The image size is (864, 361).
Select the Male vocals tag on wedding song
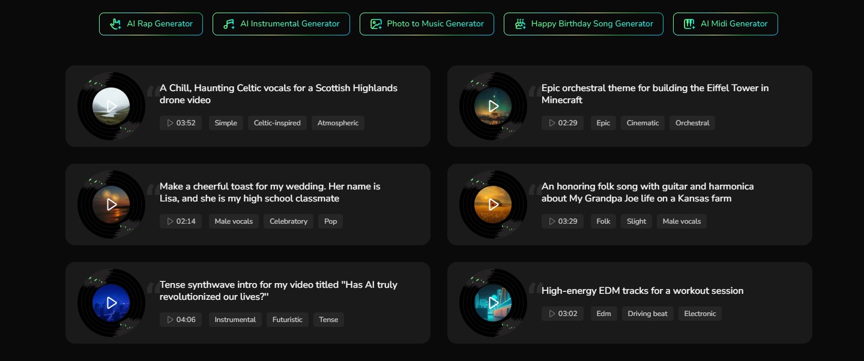234,221
